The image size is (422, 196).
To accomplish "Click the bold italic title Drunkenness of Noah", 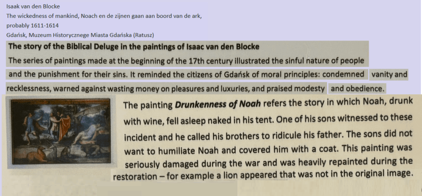I will coord(218,104).
